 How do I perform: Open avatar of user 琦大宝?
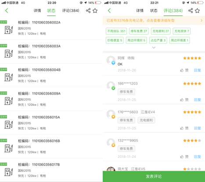pos(111,169)
